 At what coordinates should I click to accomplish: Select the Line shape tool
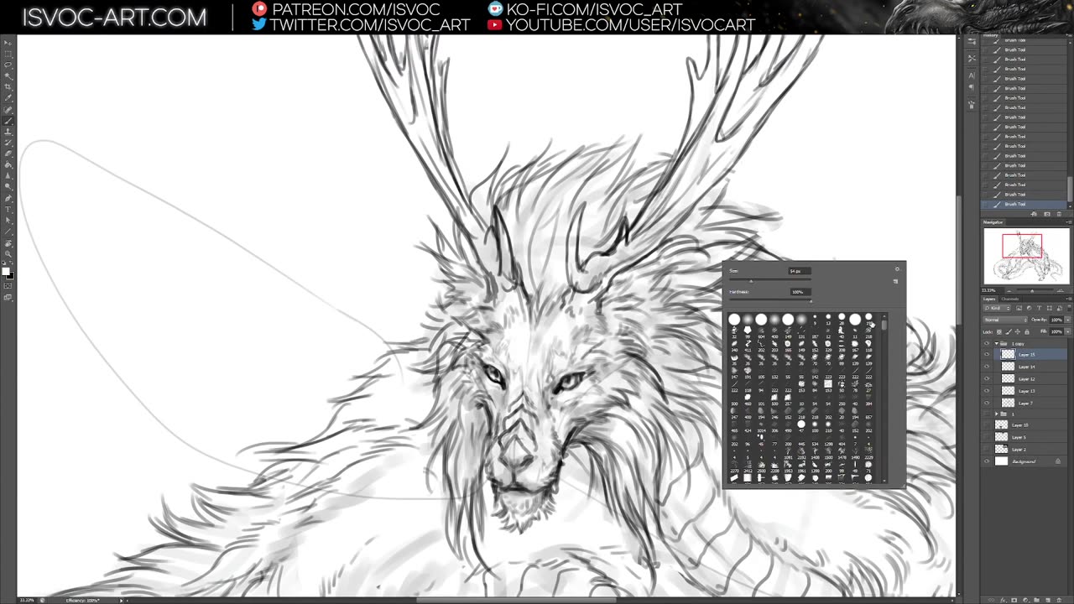8,231
